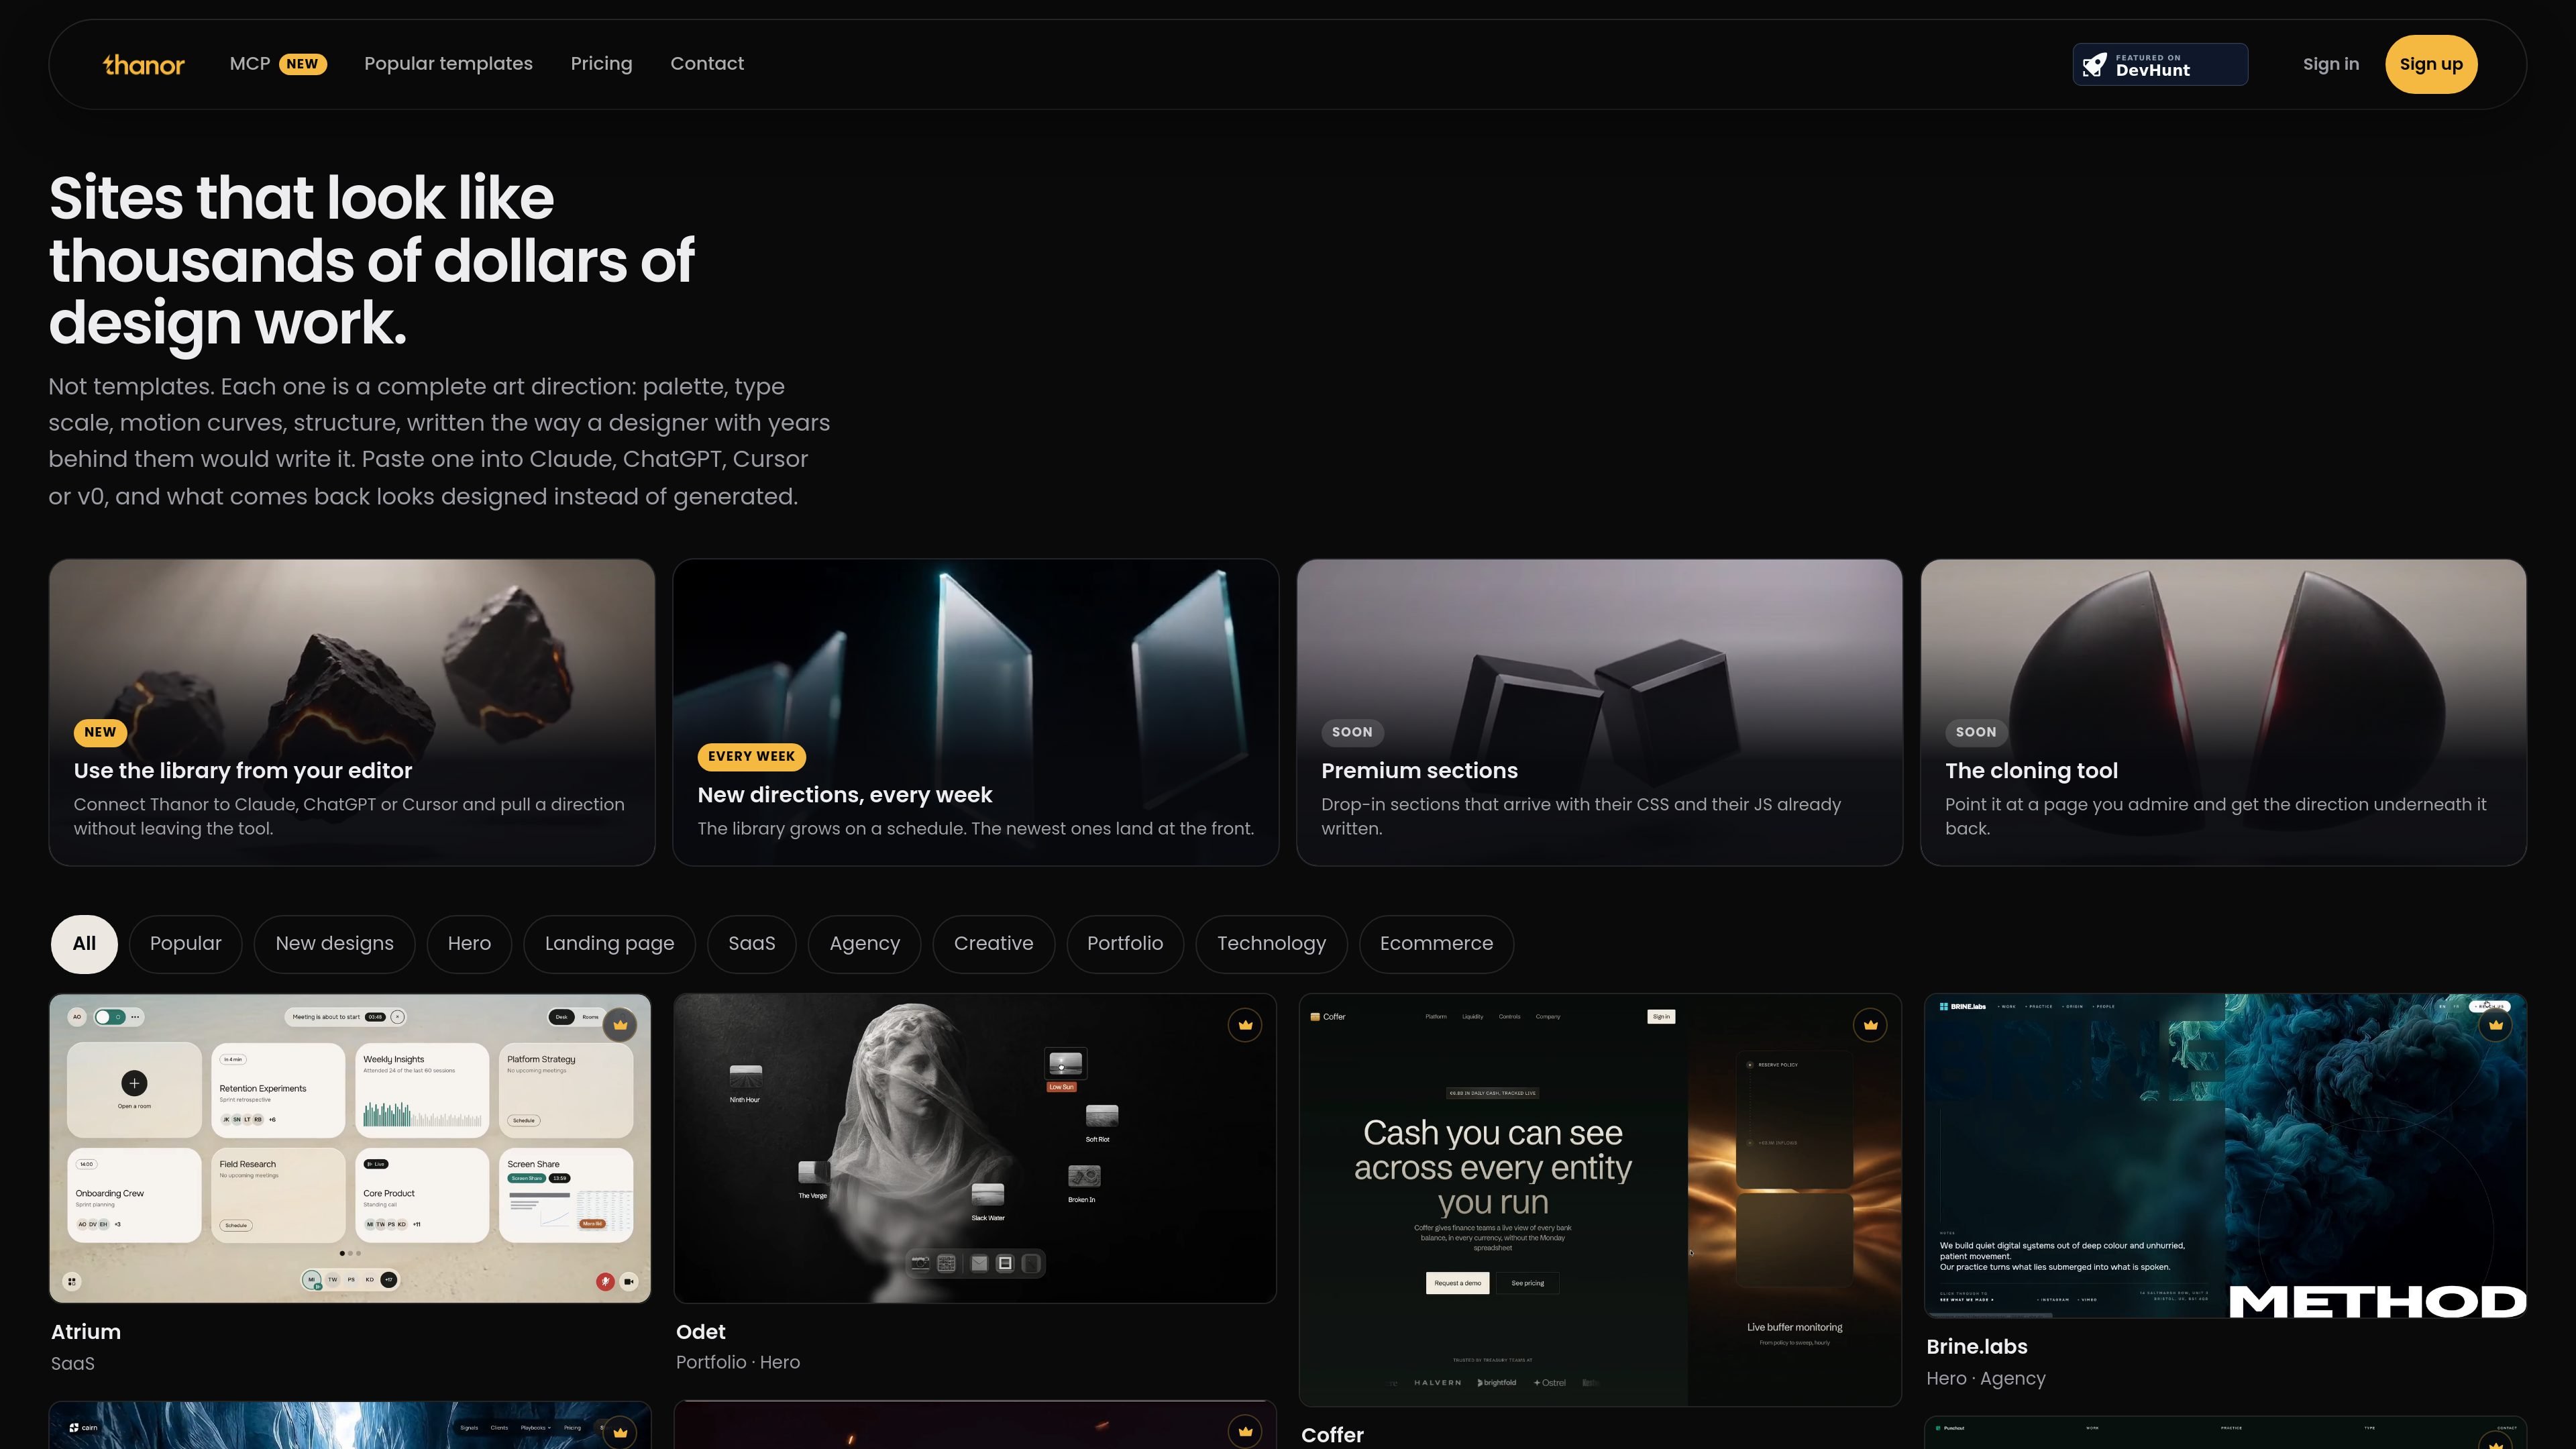Click the crown icon on Brine.labs thumbnail
Viewport: 2576px width, 1449px height.
point(2495,1025)
